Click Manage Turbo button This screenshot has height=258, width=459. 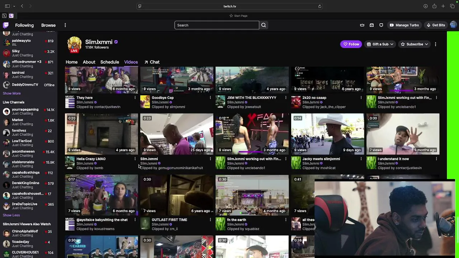404,25
